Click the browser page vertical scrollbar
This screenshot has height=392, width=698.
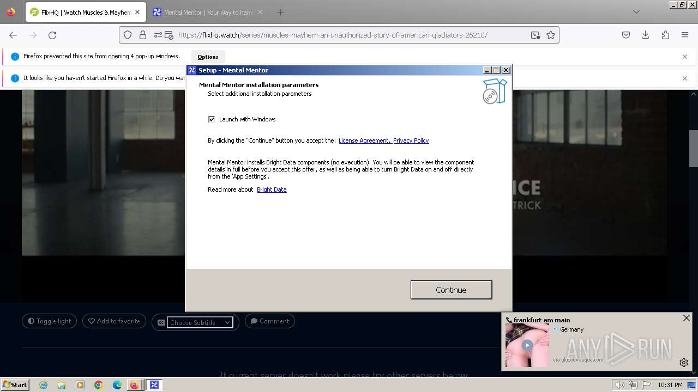[x=694, y=149]
